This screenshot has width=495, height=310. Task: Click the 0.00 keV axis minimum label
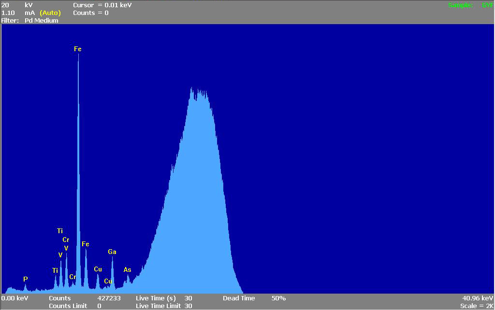(15, 298)
